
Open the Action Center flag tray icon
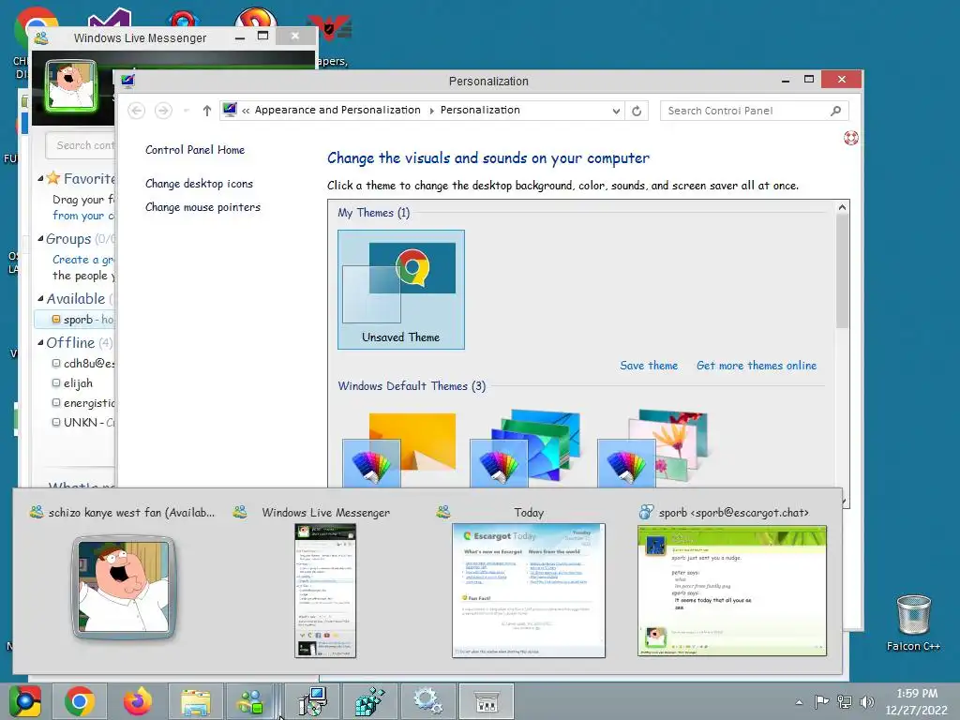click(821, 701)
